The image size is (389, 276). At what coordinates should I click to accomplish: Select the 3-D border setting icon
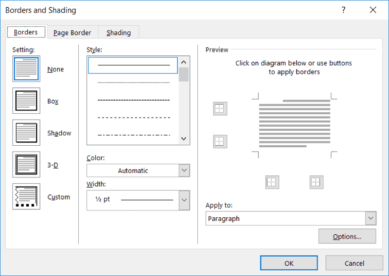(26, 165)
